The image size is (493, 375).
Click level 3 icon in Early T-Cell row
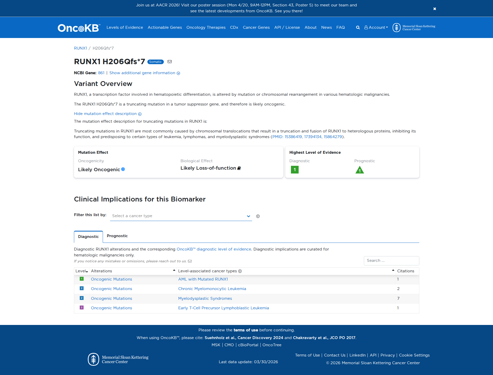click(x=82, y=307)
